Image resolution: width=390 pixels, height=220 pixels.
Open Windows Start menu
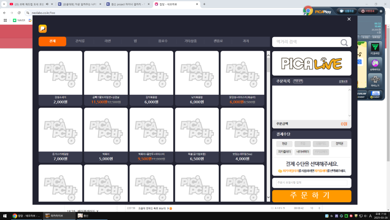pyautogui.click(x=4, y=216)
